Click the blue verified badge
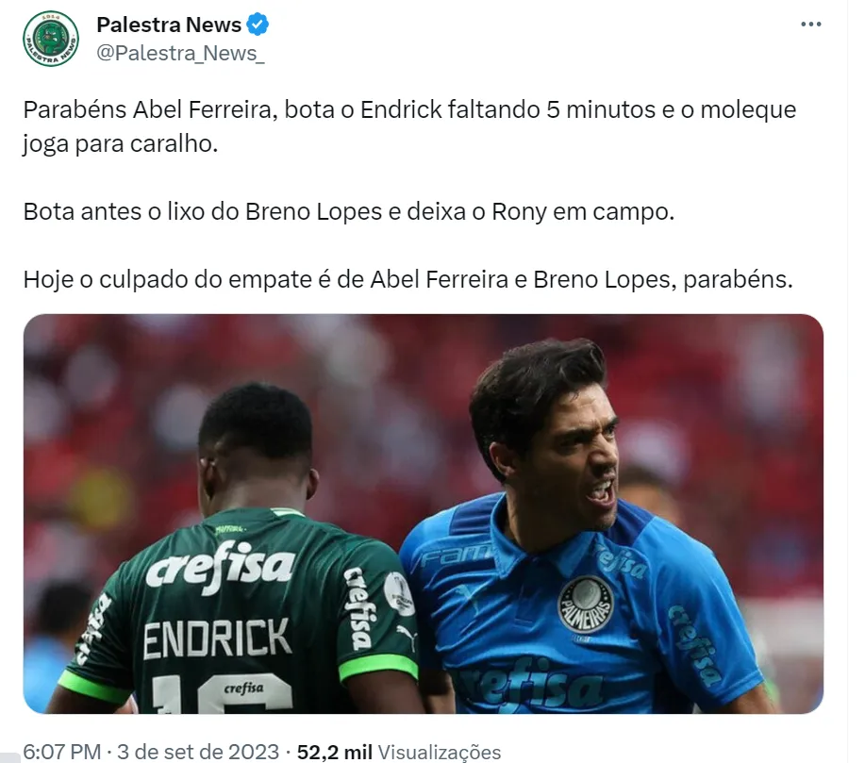Screen dimensions: 865x763 pos(258,25)
